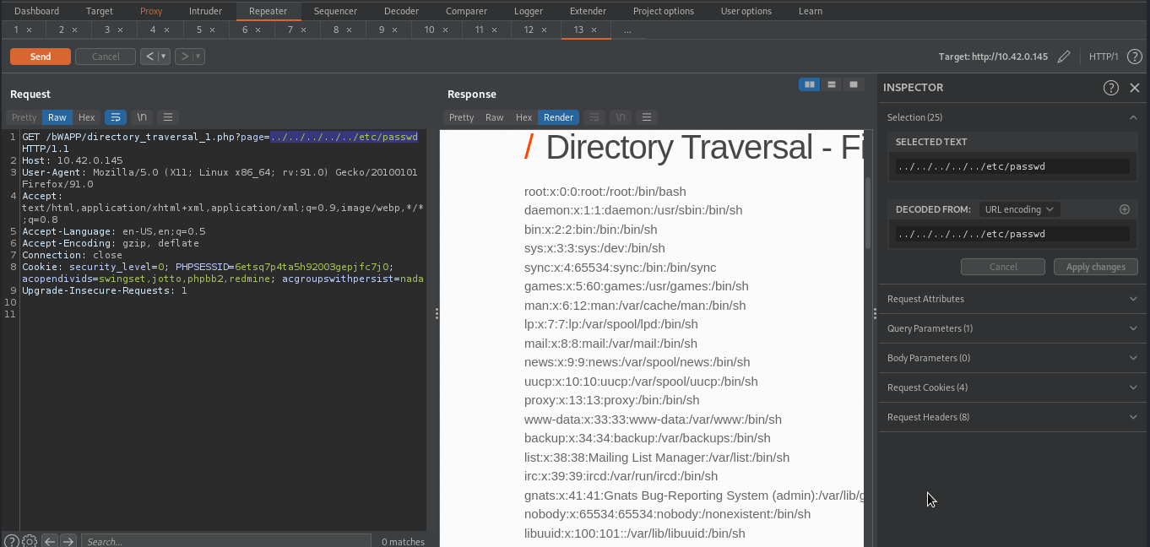Select Hex tab in Request panel
The image size is (1150, 547).
tap(87, 117)
